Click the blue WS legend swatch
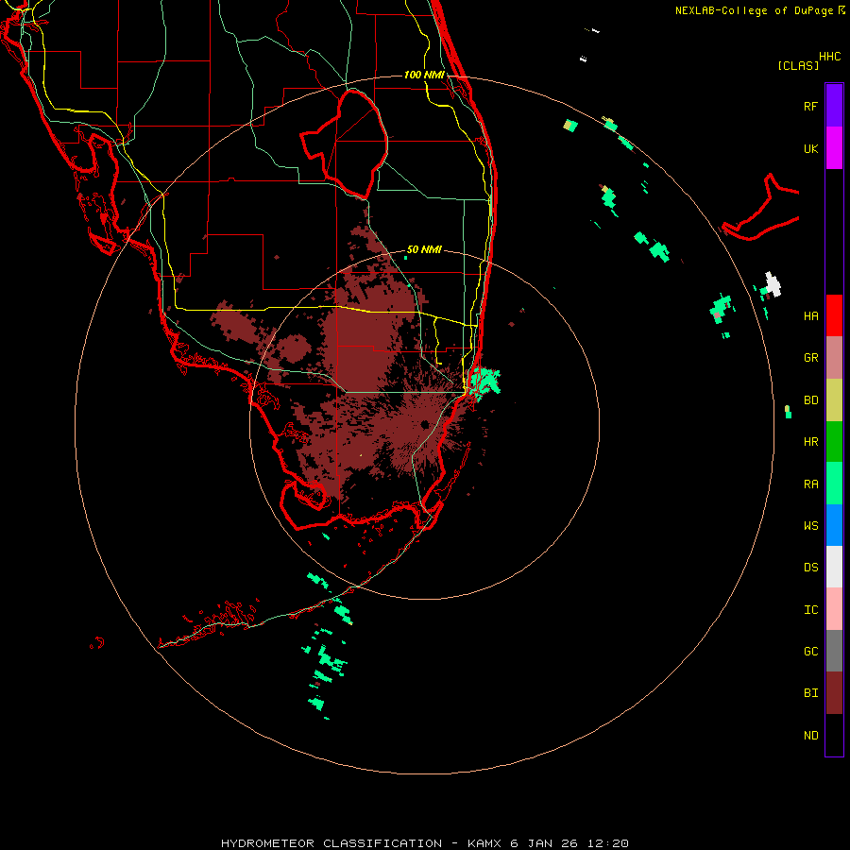 (834, 525)
